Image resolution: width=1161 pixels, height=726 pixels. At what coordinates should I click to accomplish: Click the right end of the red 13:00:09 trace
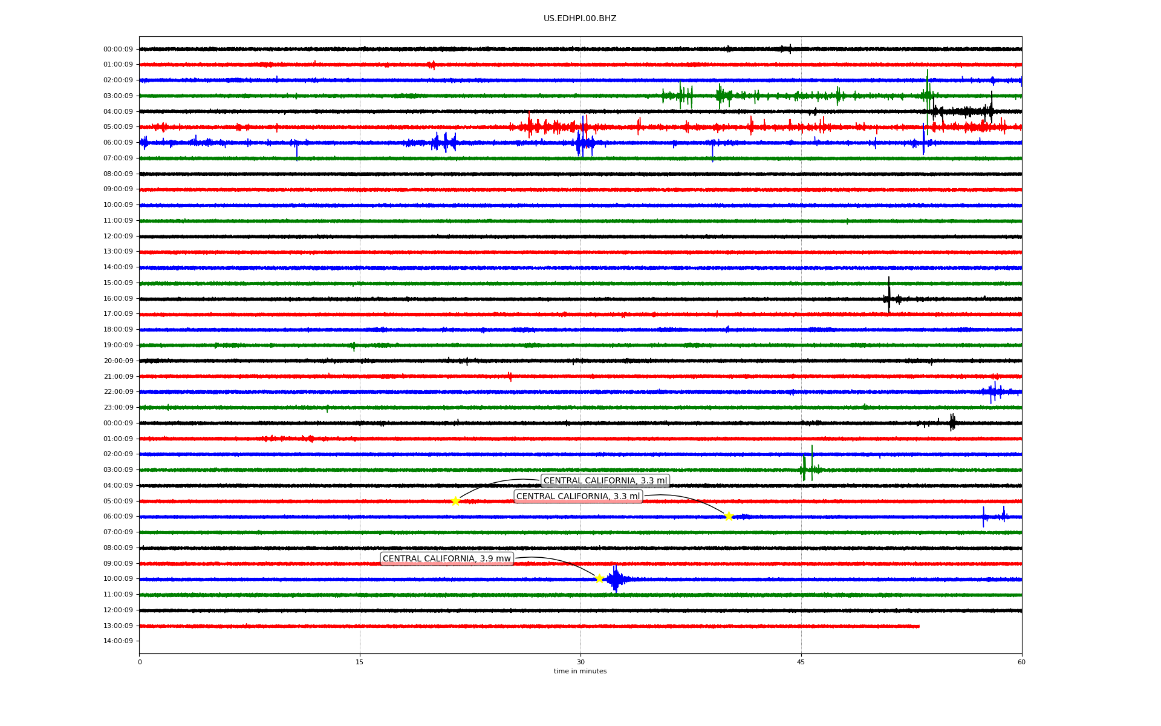pyautogui.click(x=917, y=626)
